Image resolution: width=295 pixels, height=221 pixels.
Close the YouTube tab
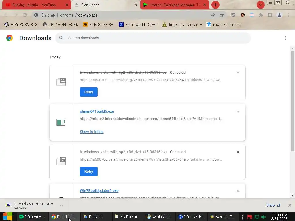click(x=67, y=5)
